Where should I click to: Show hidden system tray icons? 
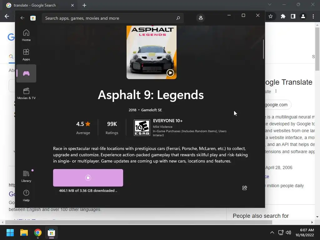272,232
